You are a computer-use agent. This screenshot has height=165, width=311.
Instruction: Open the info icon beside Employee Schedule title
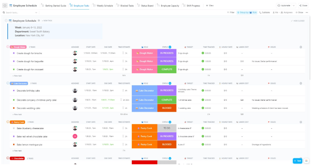coord(39,21)
